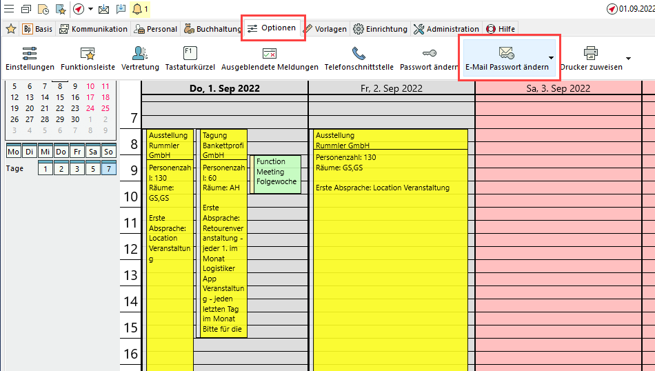Toggle the 7 days view button

pos(108,169)
